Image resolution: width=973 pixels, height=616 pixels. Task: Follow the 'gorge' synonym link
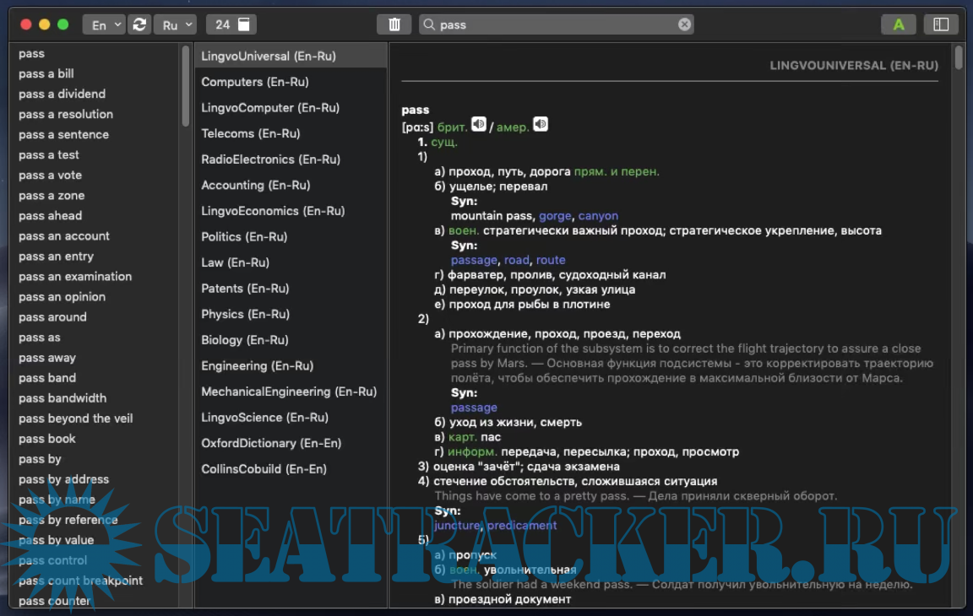click(555, 216)
